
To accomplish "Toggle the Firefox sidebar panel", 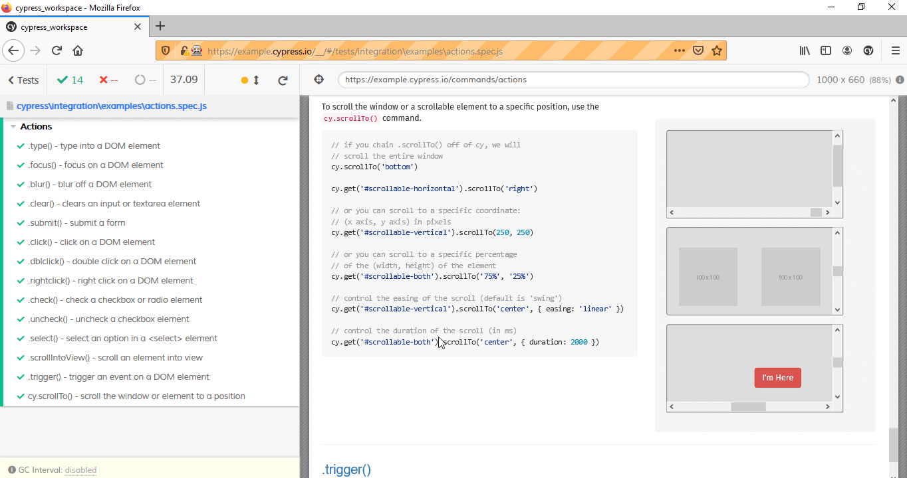I will click(826, 50).
